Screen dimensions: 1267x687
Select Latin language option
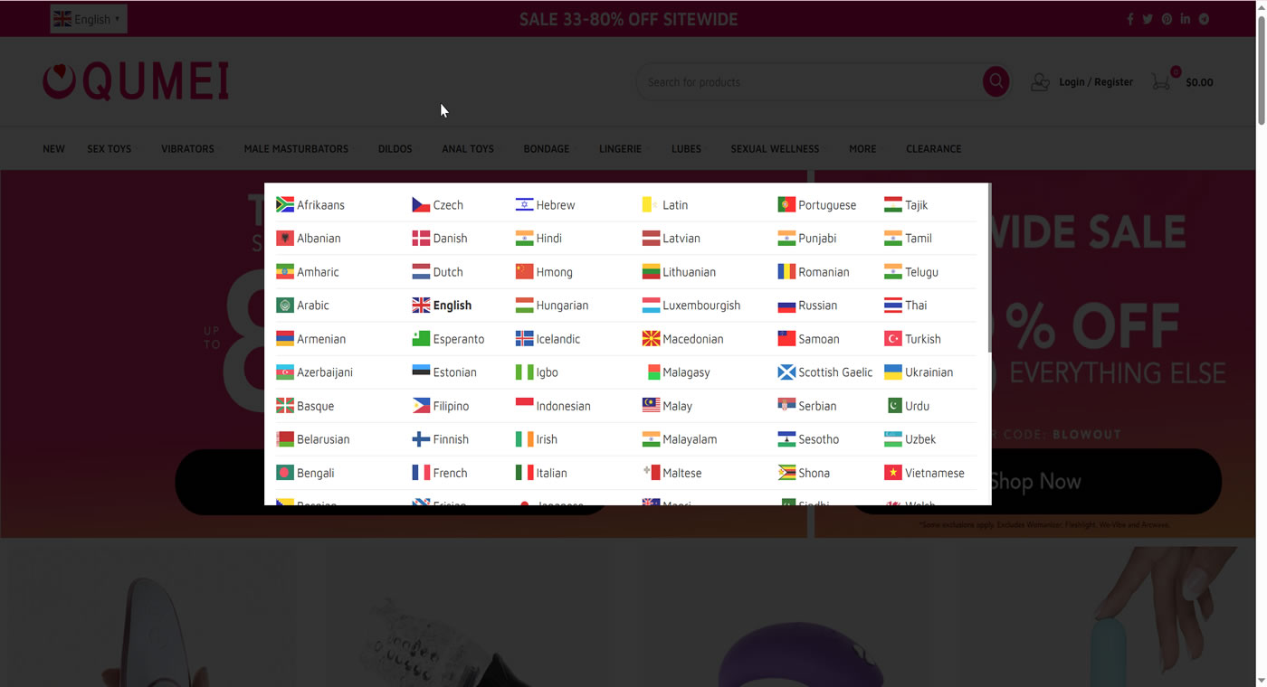pyautogui.click(x=665, y=205)
